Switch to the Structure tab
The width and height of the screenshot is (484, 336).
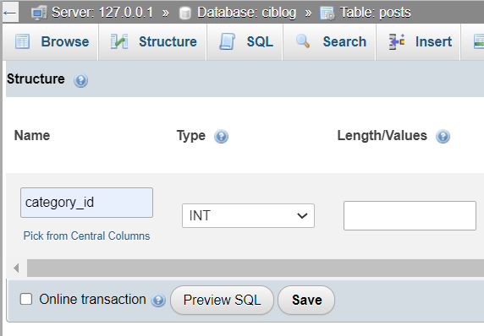pyautogui.click(x=153, y=42)
